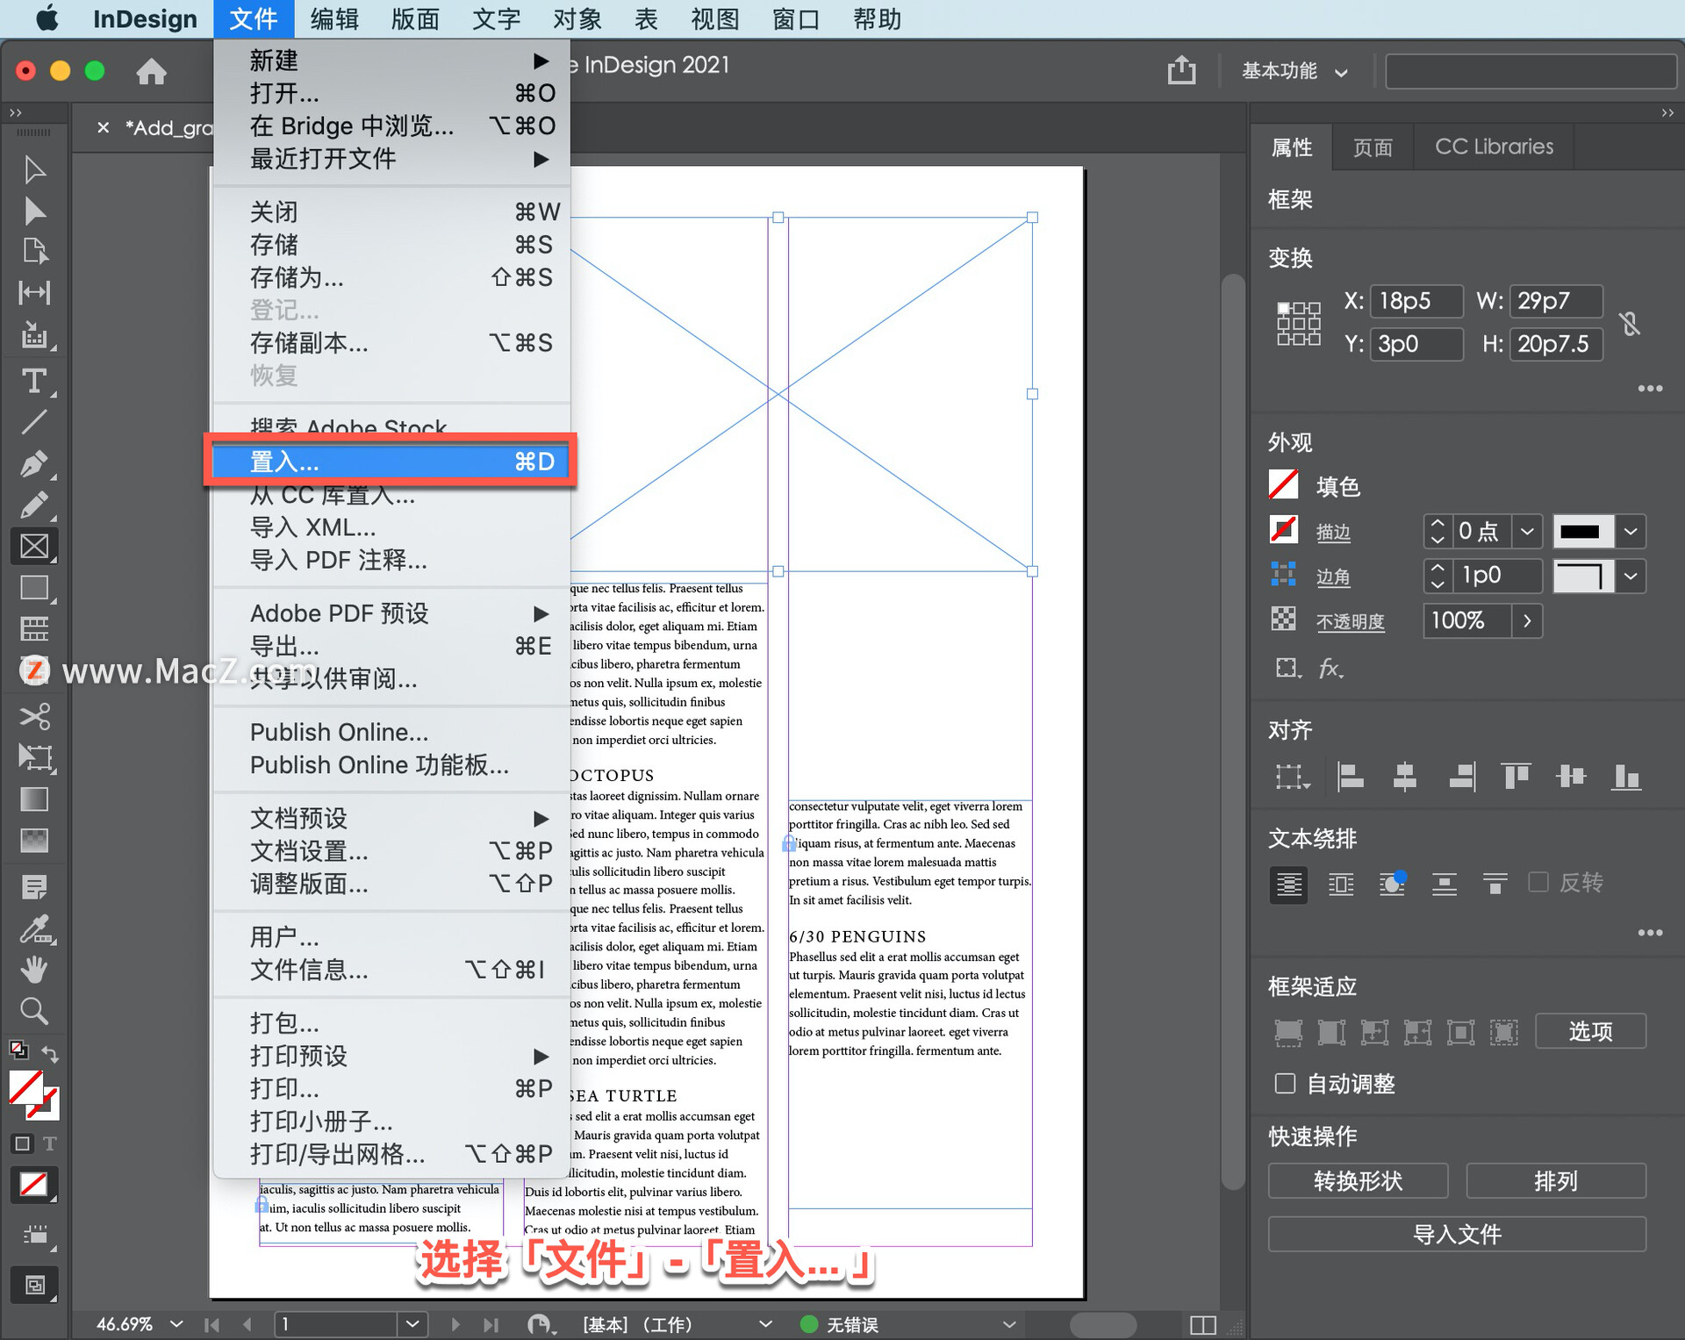Screen dimensions: 1685x1340
Task: Enable the 自动调整 checkbox
Action: (x=1285, y=1084)
